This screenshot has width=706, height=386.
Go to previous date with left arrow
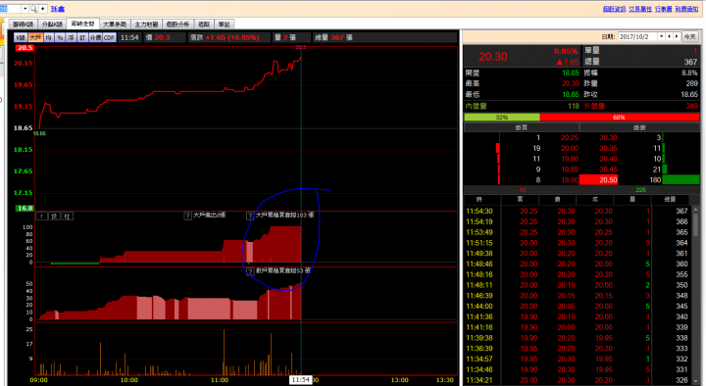[x=670, y=37]
